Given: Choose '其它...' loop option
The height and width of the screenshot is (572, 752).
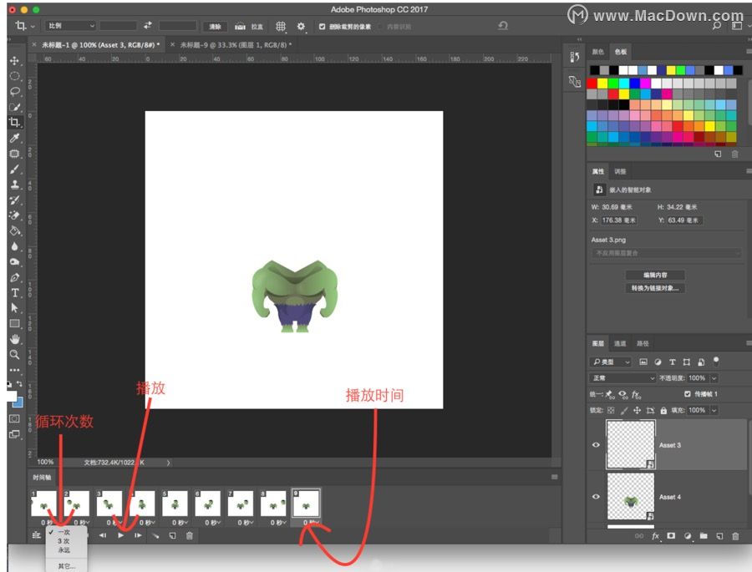Looking at the screenshot, I should click(67, 566).
